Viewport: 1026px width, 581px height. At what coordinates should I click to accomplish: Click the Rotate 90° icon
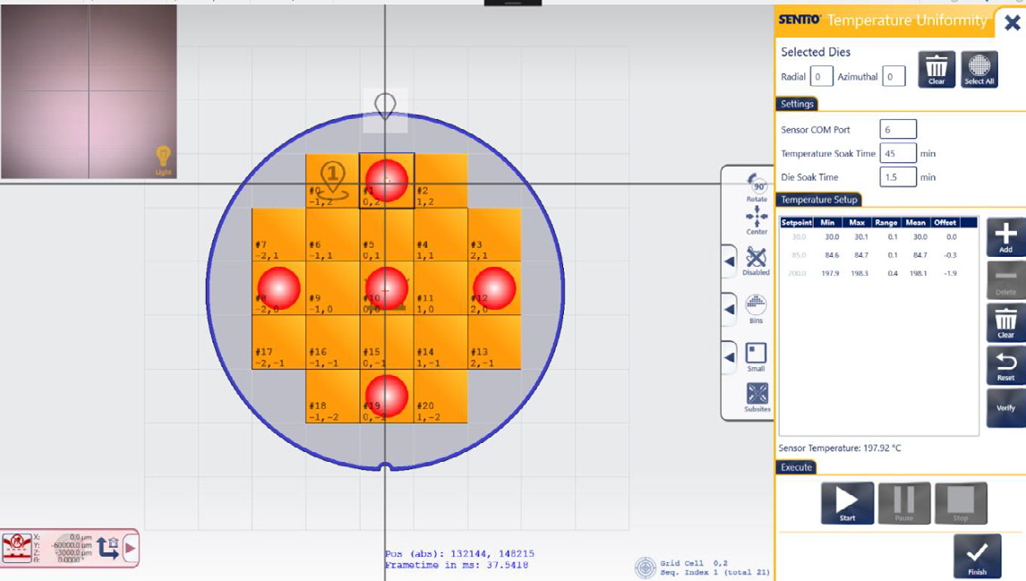point(757,185)
